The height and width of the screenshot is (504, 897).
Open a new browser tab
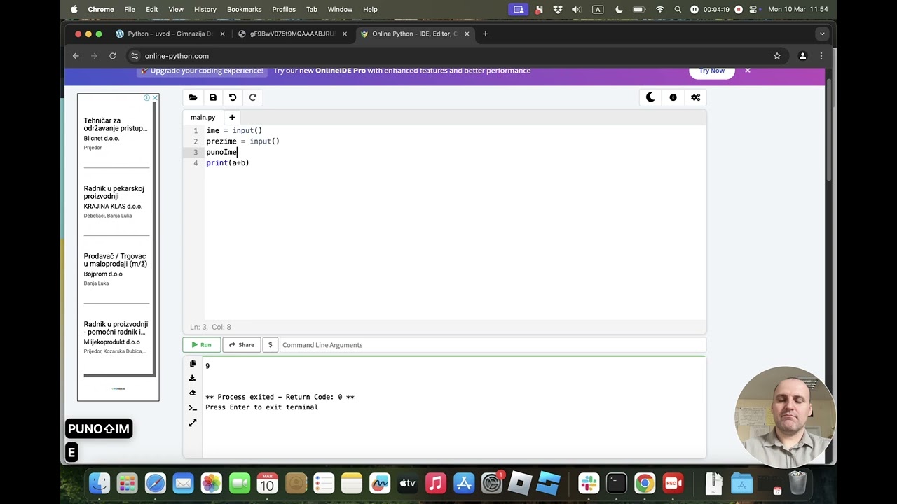tap(485, 34)
